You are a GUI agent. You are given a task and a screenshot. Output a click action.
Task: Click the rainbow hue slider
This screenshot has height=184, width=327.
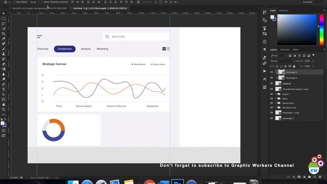pos(321,30)
